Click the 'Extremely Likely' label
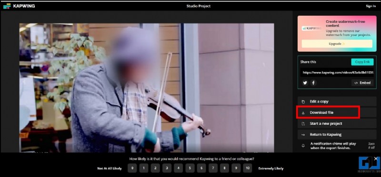The image size is (381, 177). point(271,168)
